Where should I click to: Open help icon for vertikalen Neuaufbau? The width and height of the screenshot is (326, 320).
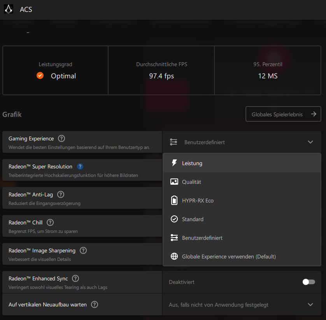(x=95, y=304)
